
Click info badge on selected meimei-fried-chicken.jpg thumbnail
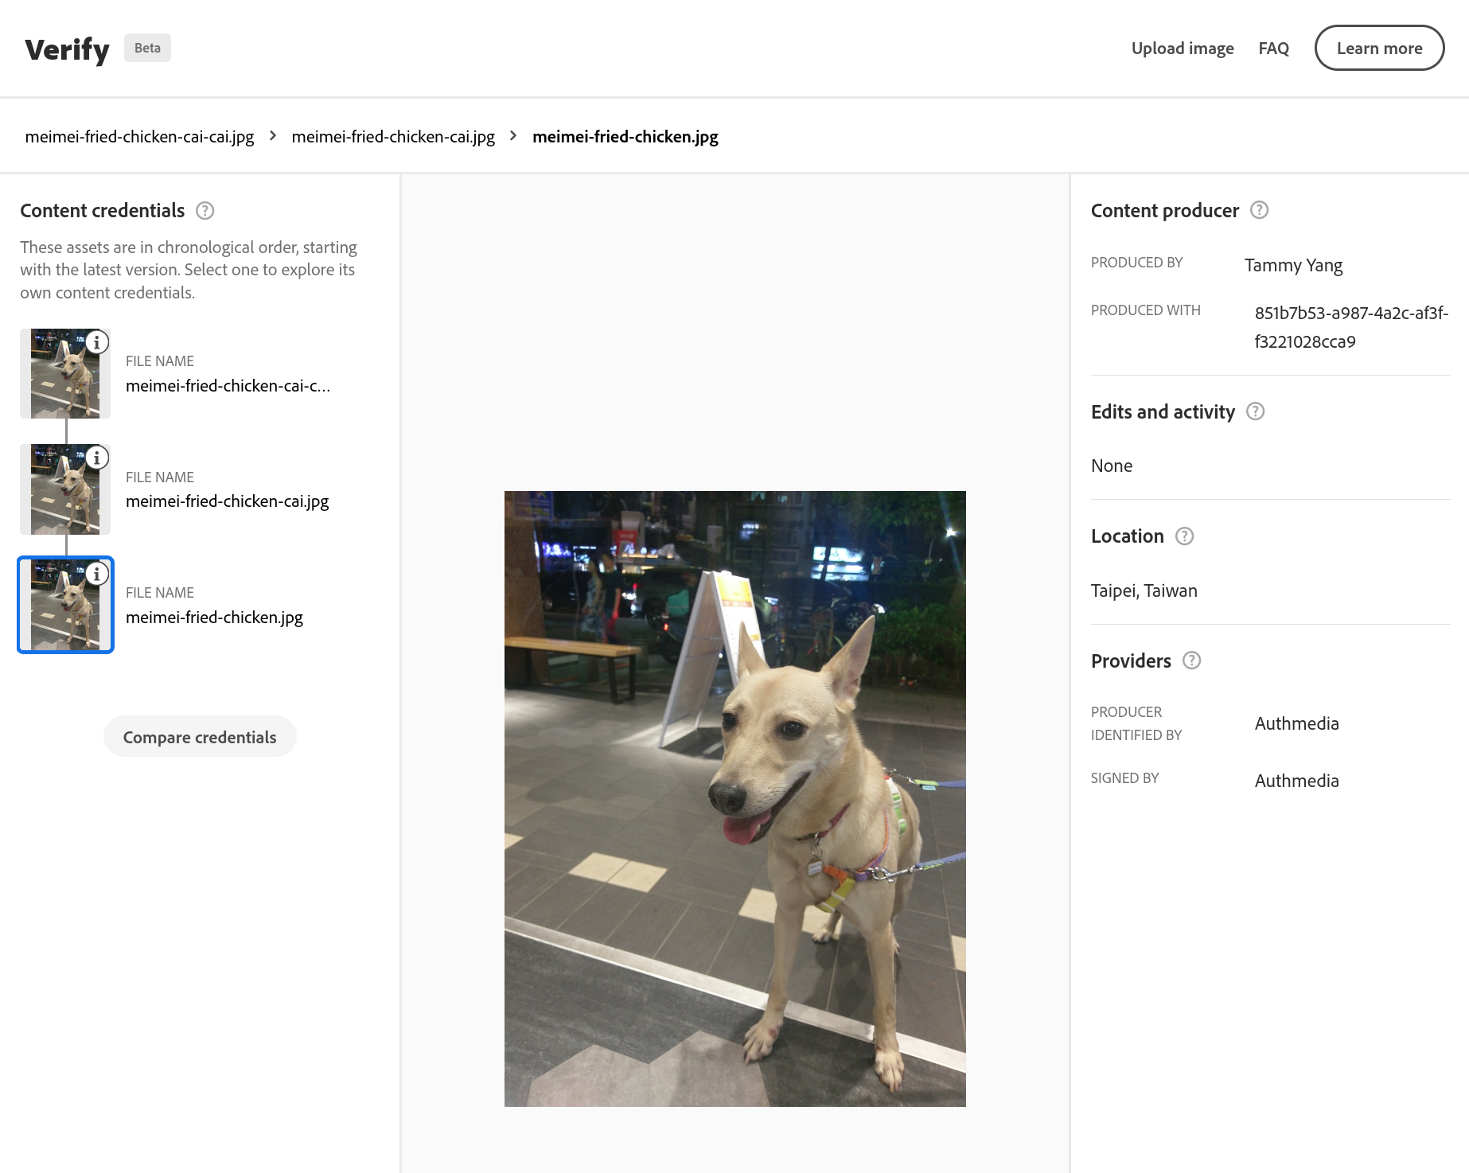(x=97, y=574)
